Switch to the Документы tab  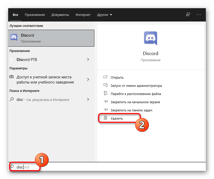coord(60,15)
